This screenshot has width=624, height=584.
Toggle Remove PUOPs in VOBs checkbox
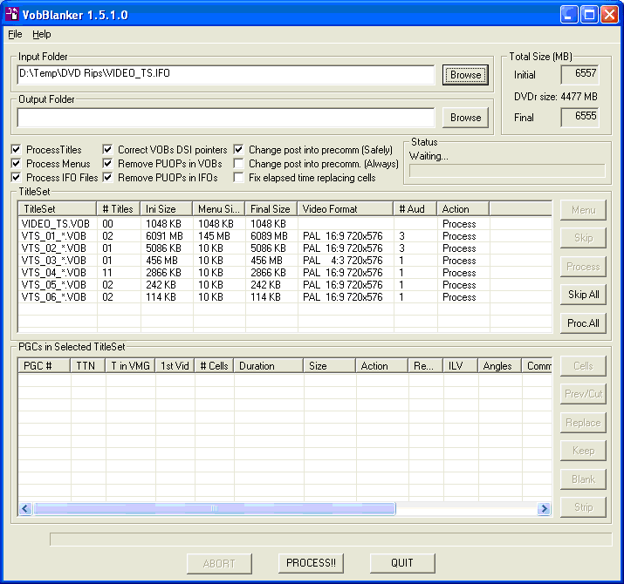[x=107, y=163]
